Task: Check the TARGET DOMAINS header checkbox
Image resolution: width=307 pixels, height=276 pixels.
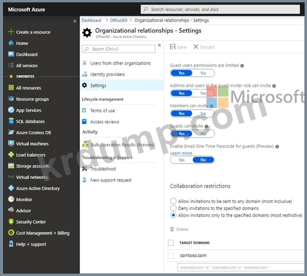Action: [x=171, y=243]
